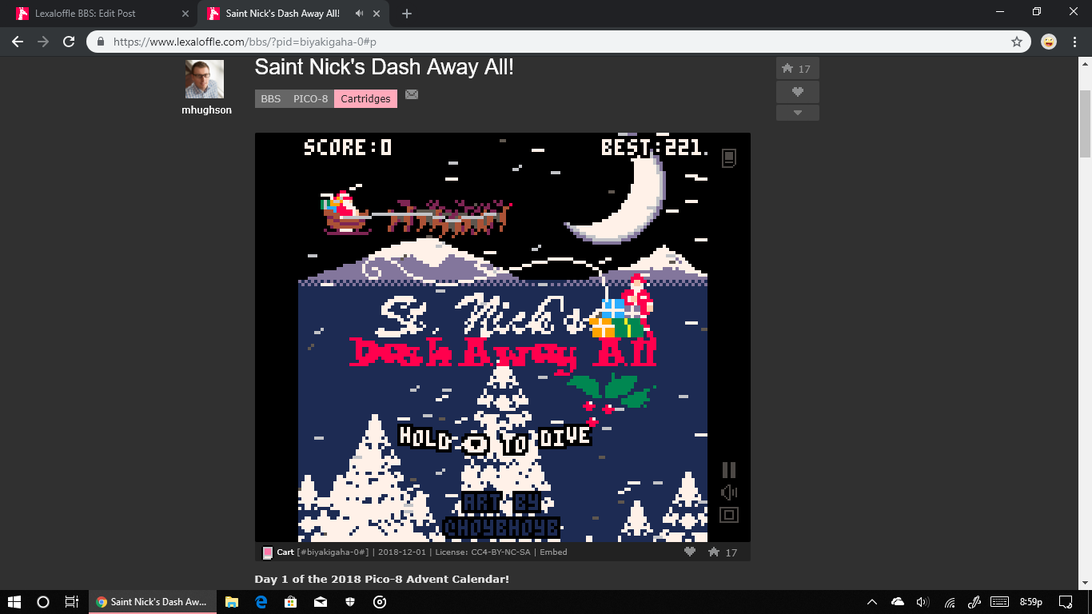The image size is (1092, 614).
Task: Open Windows Task View
Action: [x=72, y=602]
